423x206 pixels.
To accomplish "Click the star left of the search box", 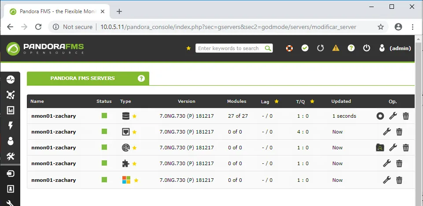I will [188, 48].
